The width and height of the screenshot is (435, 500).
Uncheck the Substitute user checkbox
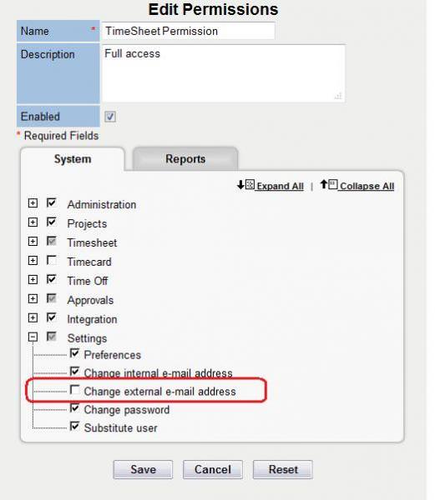[75, 426]
